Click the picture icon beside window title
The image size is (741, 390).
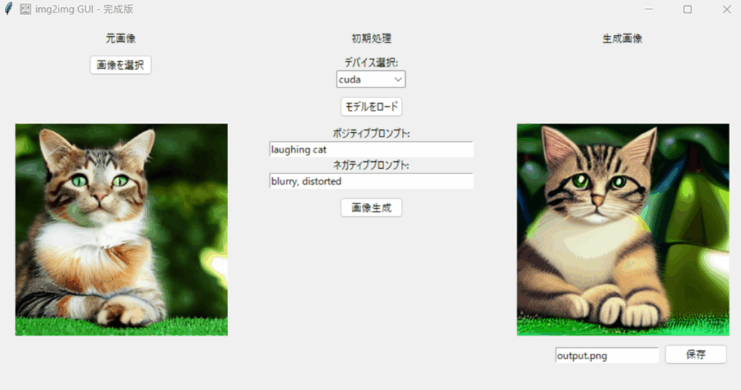25,9
